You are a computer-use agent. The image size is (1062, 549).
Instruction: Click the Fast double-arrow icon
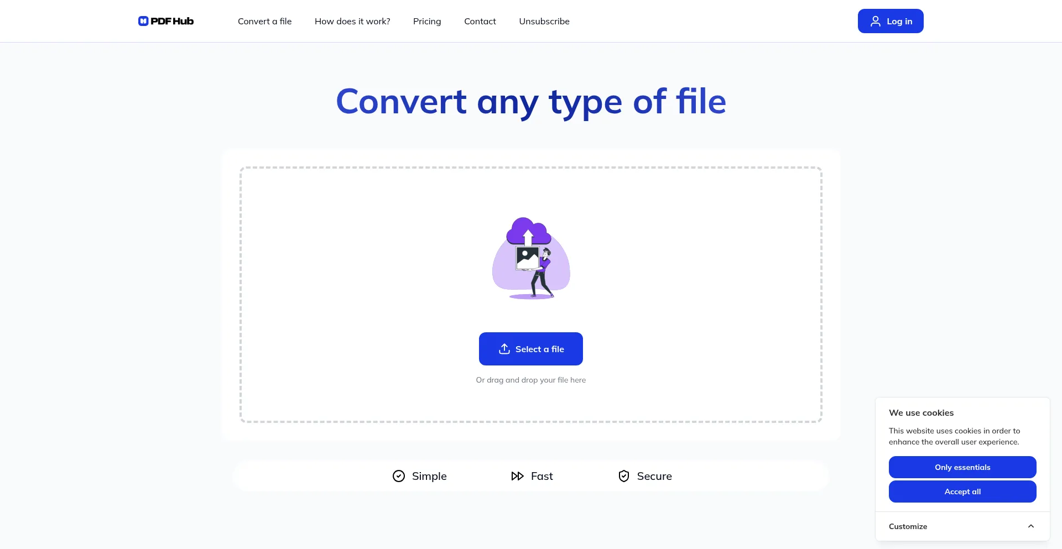(517, 476)
